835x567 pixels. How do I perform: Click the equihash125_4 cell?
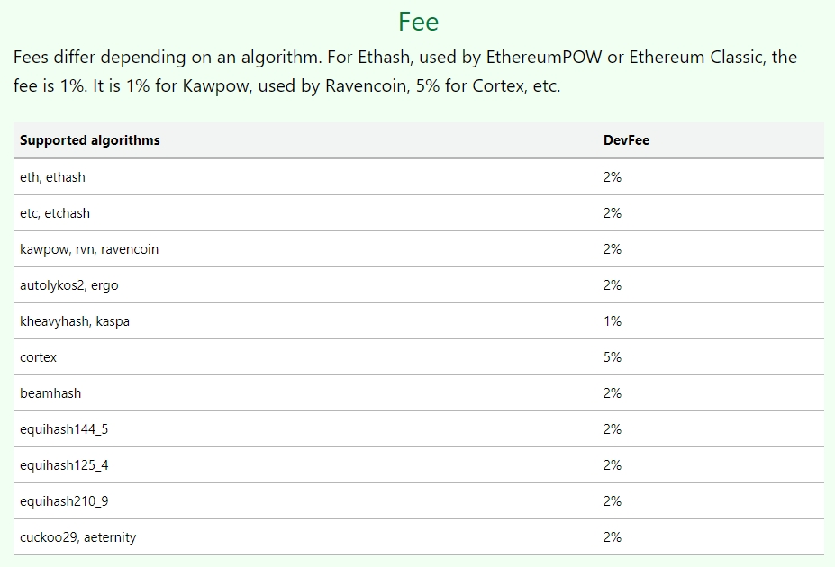click(64, 465)
